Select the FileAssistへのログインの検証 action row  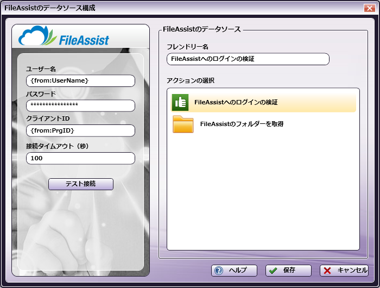(263, 102)
